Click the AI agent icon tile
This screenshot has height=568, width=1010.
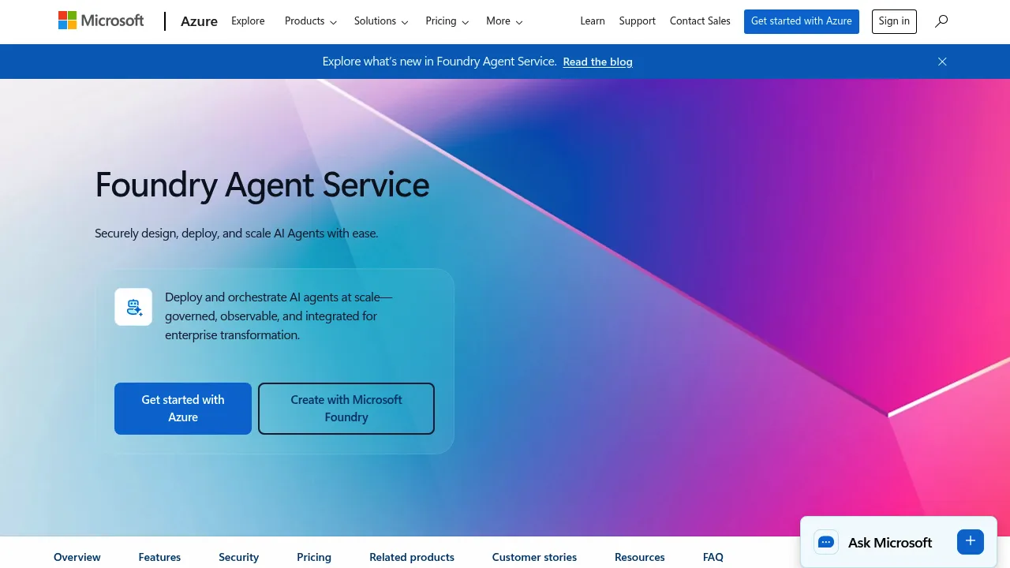[133, 307]
